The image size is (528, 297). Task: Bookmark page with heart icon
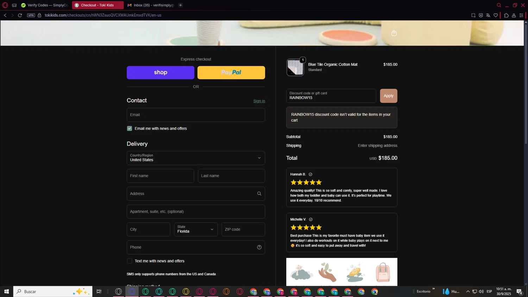[496, 15]
